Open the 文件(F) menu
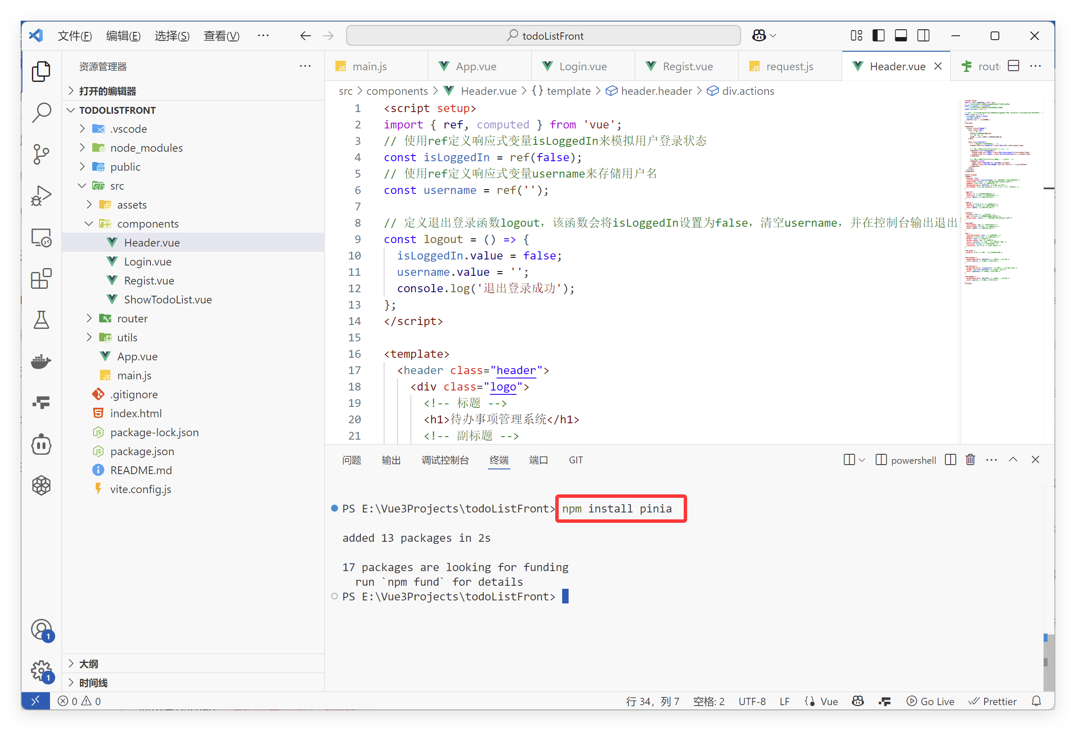 coord(75,36)
